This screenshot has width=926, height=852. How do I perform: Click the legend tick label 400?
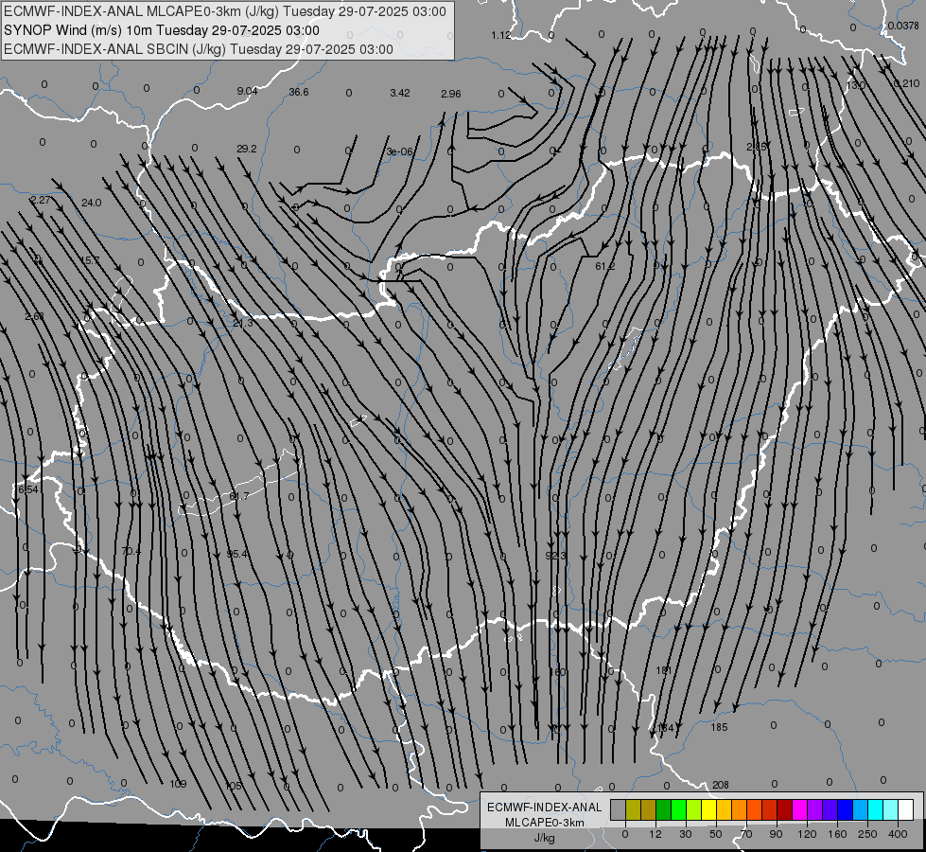point(898,834)
